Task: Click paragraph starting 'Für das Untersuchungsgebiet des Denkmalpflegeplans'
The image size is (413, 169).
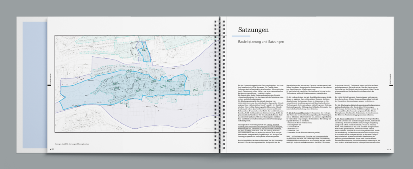Action: tap(261, 90)
